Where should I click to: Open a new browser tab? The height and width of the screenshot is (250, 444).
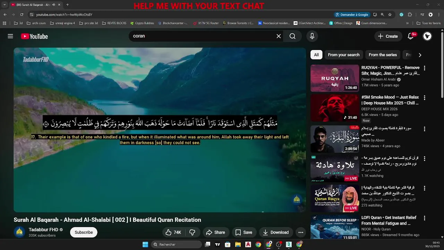tap(67, 5)
